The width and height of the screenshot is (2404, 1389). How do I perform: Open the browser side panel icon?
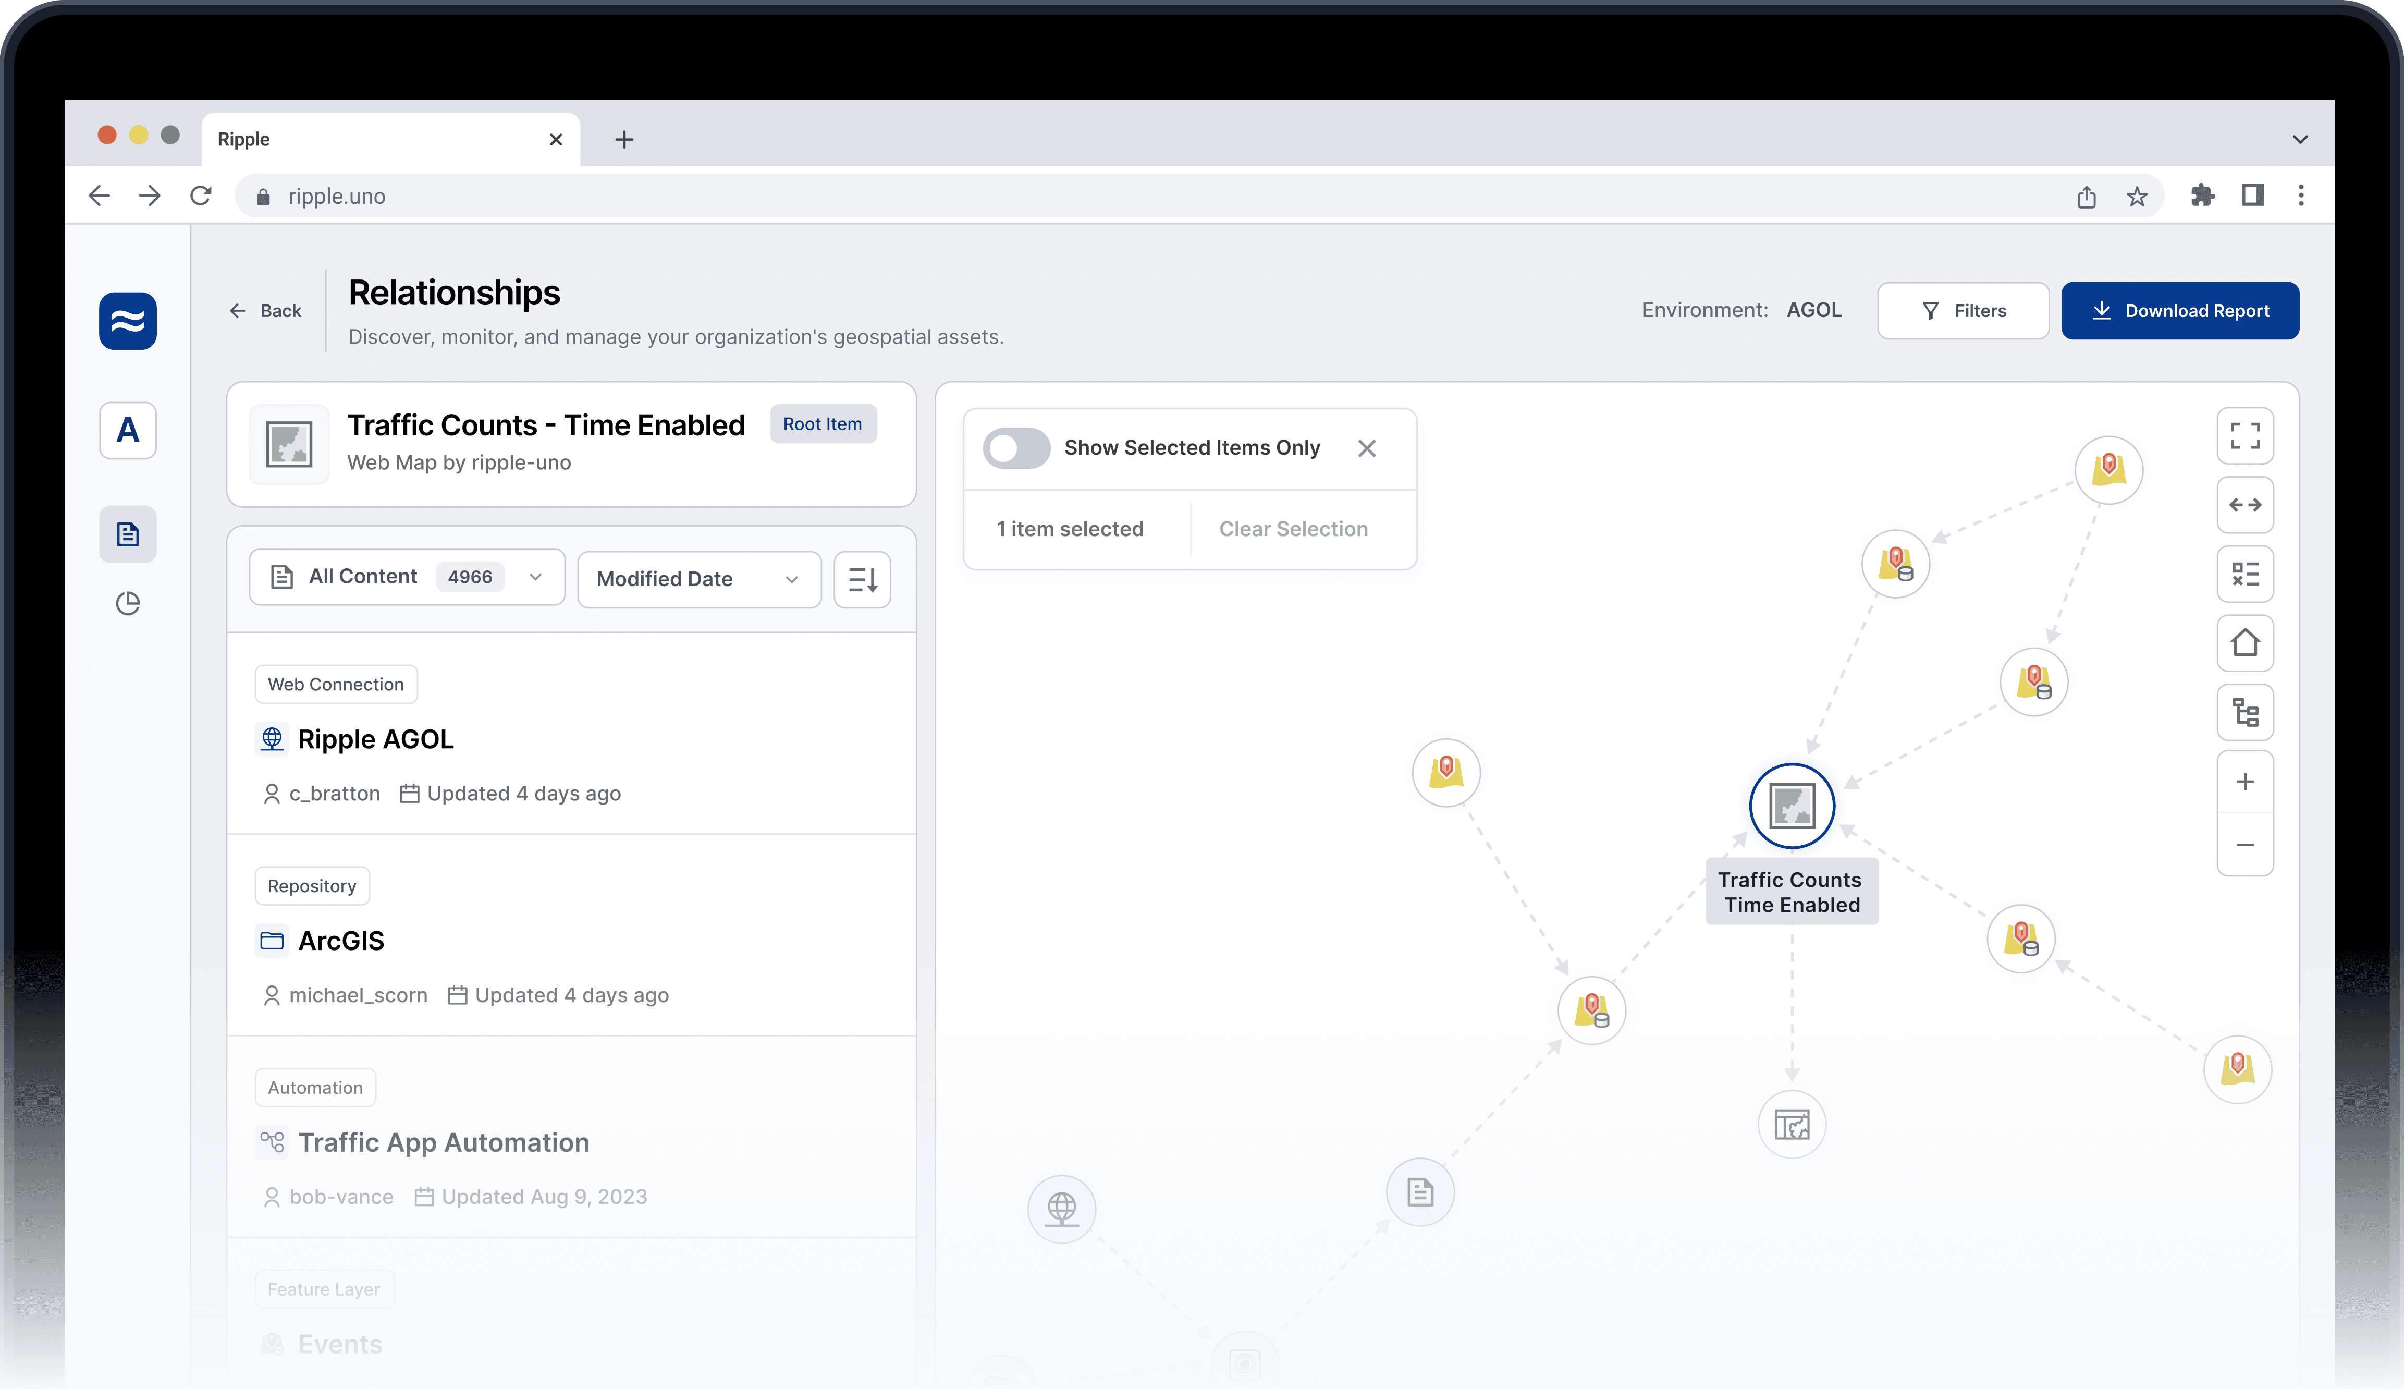click(x=2252, y=196)
